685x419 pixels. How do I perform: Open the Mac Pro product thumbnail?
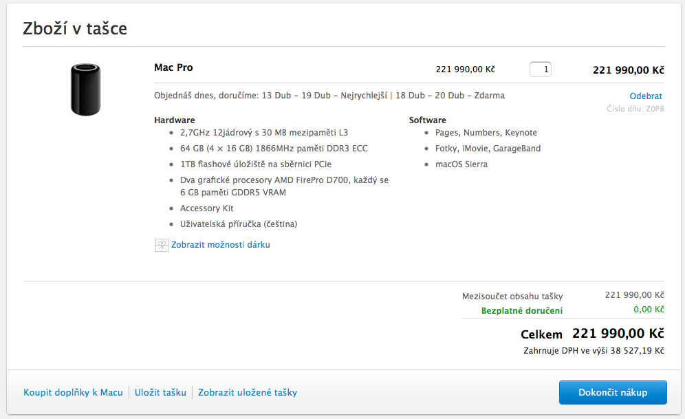85,89
